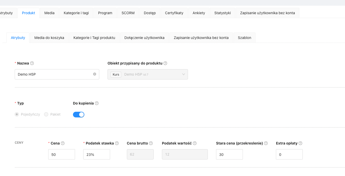
Task: Go to the SCORM tab
Action: [x=128, y=13]
